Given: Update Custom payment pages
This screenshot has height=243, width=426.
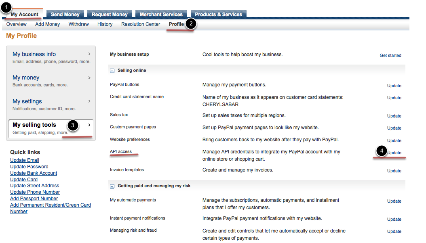Looking at the screenshot, I should click(394, 128).
